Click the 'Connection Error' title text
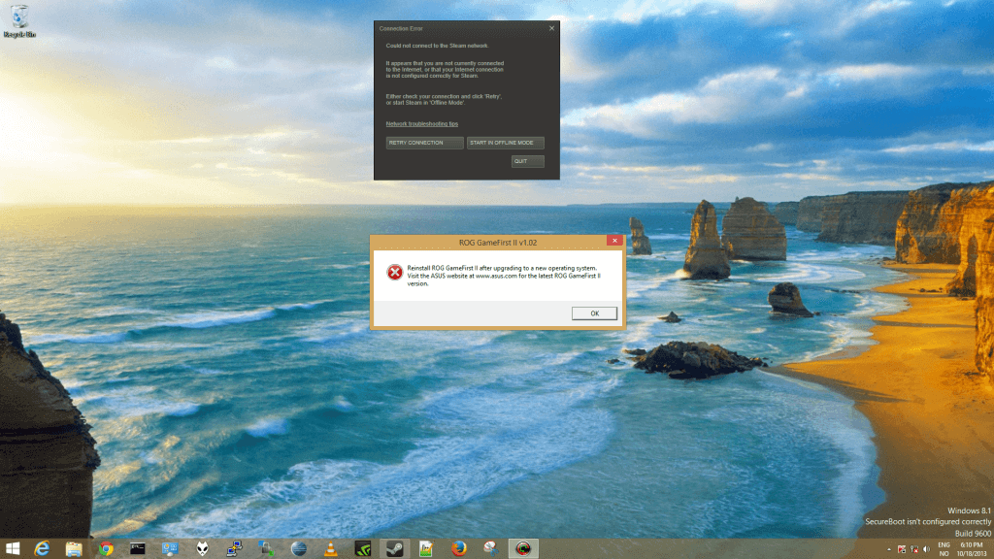994x559 pixels. click(x=401, y=28)
